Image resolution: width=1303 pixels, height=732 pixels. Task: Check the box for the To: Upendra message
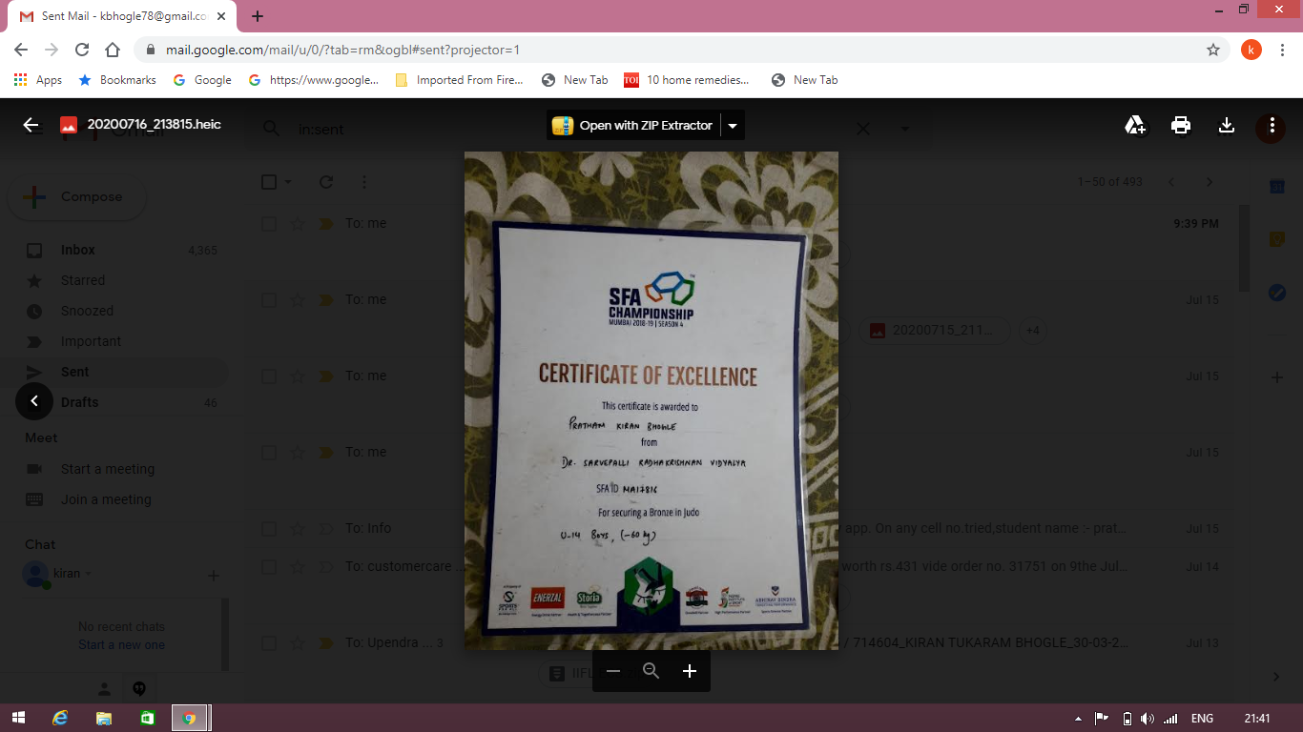click(x=269, y=643)
